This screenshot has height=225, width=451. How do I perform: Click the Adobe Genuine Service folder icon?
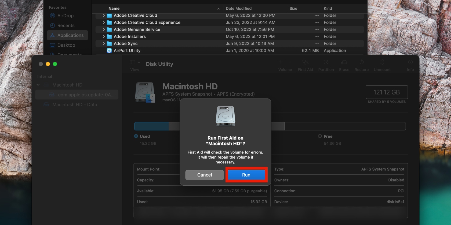109,29
